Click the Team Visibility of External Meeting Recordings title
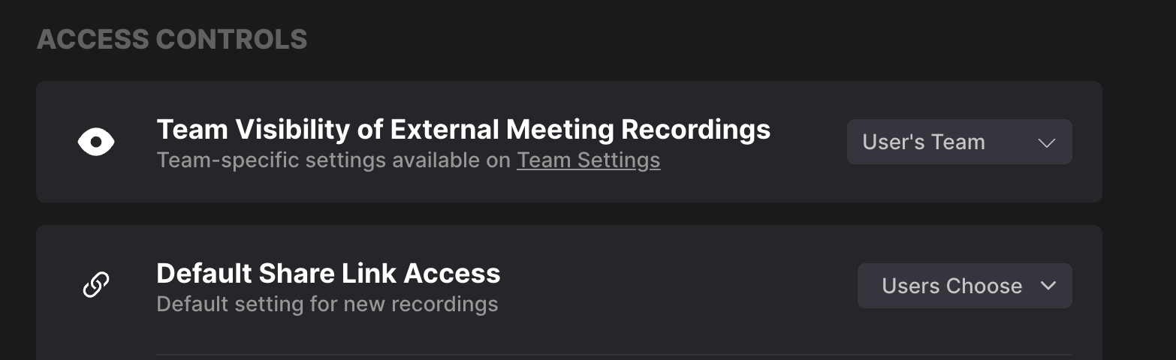 [463, 129]
